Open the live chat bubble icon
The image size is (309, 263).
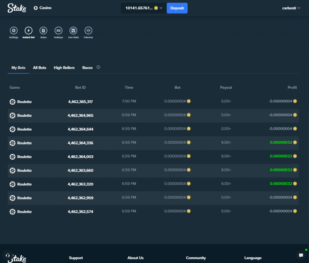301,255
